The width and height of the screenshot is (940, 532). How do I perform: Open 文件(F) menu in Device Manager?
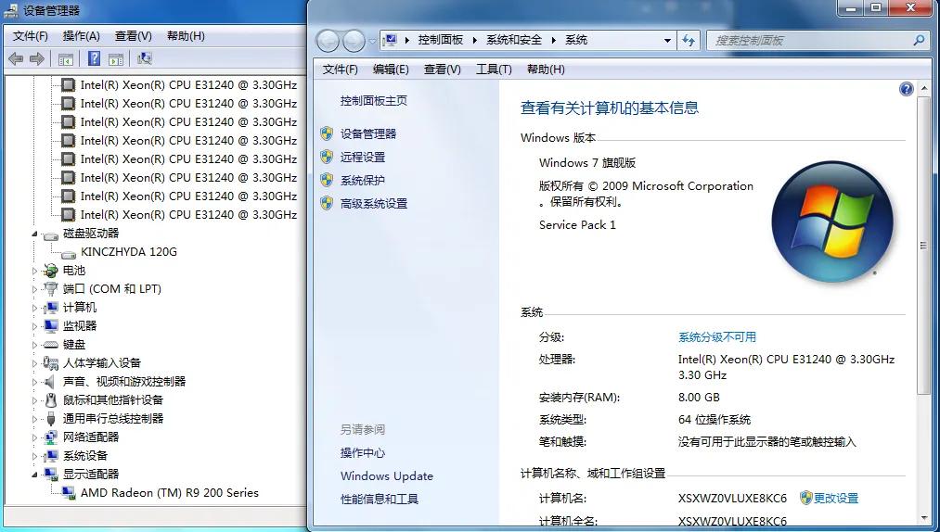coord(30,36)
